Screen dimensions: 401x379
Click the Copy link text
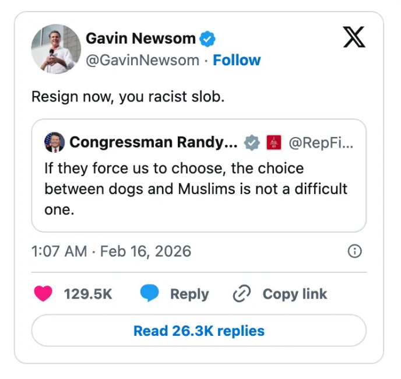click(295, 294)
